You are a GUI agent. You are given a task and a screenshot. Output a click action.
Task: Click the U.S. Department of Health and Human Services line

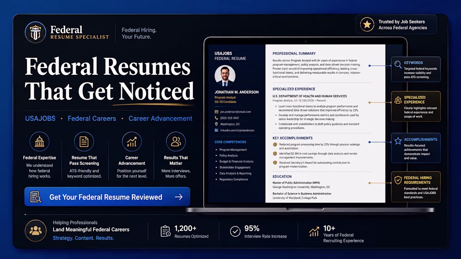coord(310,96)
